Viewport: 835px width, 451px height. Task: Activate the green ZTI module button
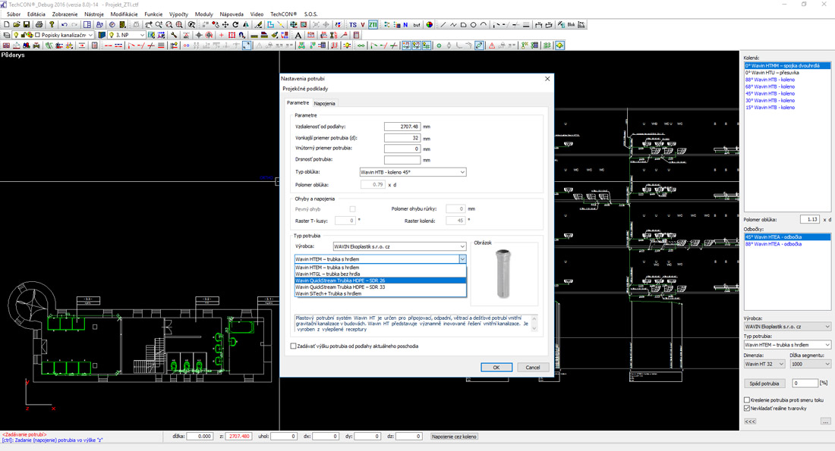[373, 25]
